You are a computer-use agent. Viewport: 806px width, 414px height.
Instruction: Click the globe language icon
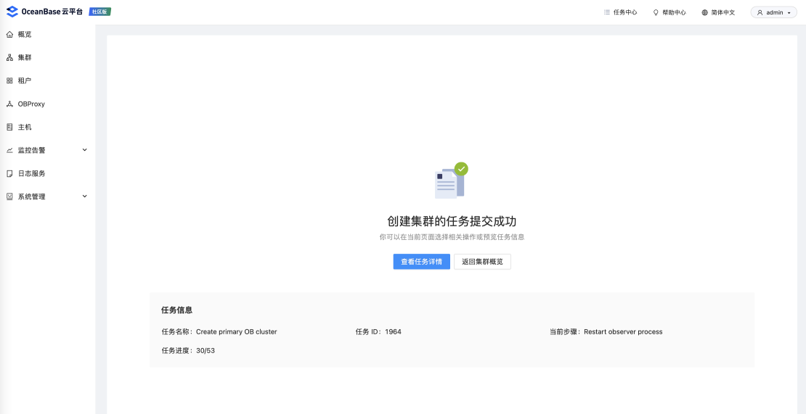pos(705,12)
